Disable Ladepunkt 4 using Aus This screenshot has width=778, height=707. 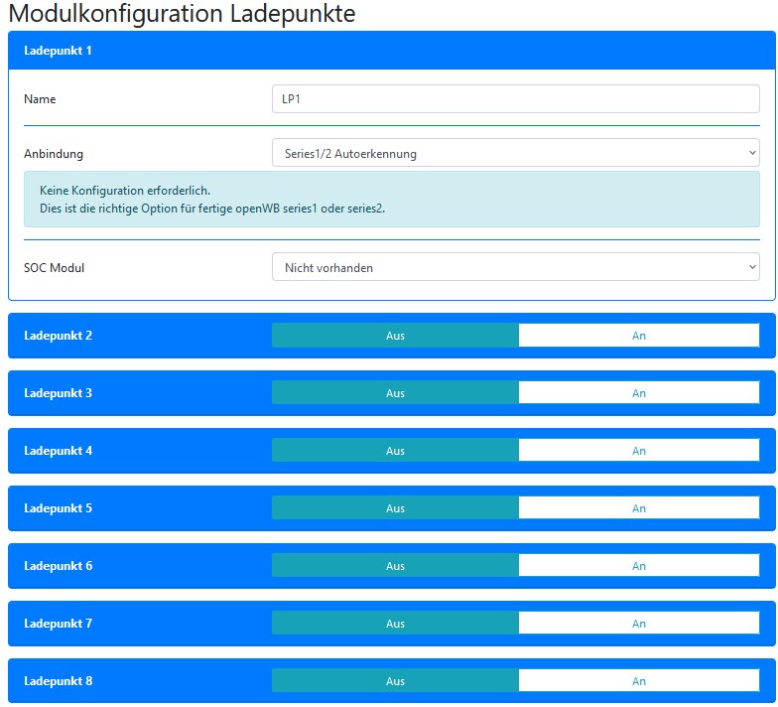point(395,451)
